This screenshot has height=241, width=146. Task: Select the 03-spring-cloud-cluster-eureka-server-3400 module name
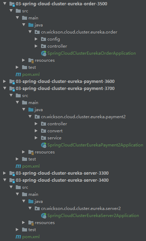click(62, 180)
